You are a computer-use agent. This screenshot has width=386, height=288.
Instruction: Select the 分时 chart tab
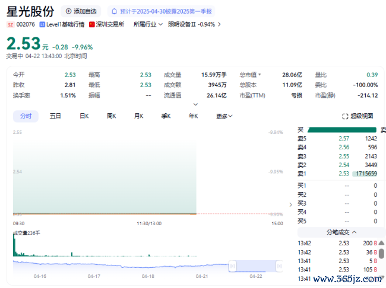click(26, 116)
